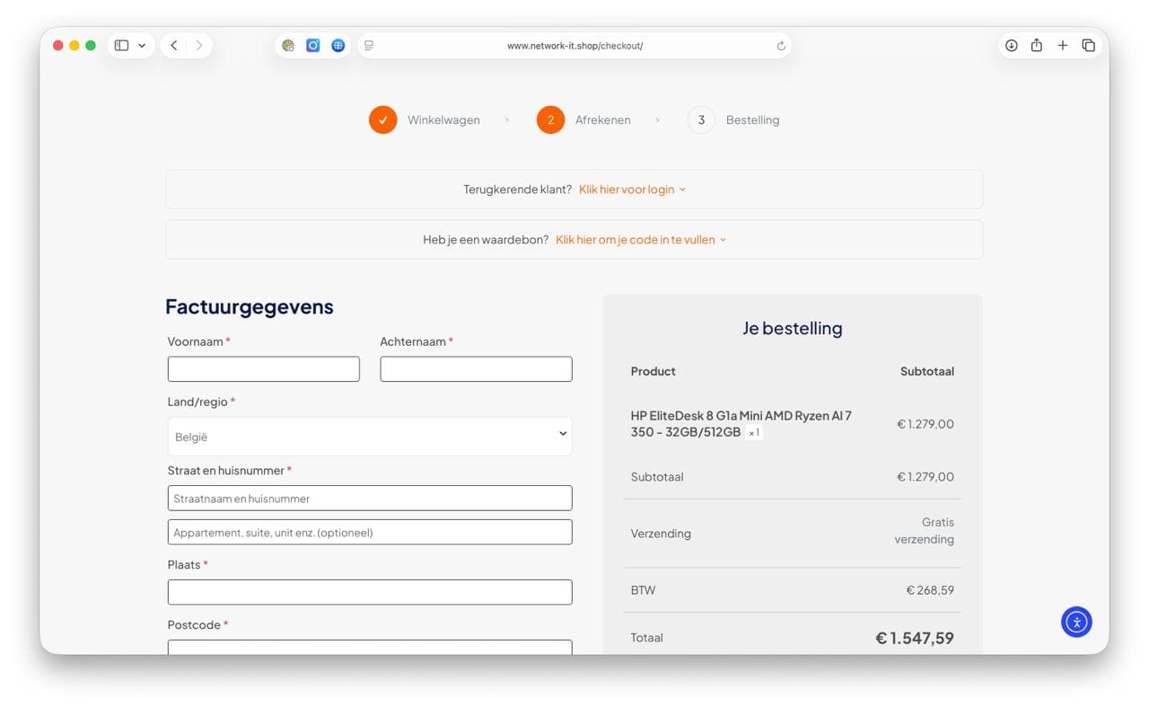
Task: Show the tab overview icon
Action: click(1089, 46)
